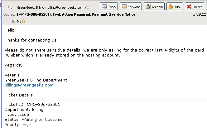Image resolution: width=207 pixels, height=128 pixels.
Task: Toggle the star beside the sender's address
Action: tap(88, 7)
